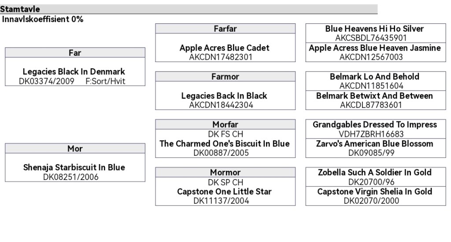Click the Innavlskoeffisient 0% text
The image size is (451, 242).
click(x=43, y=19)
